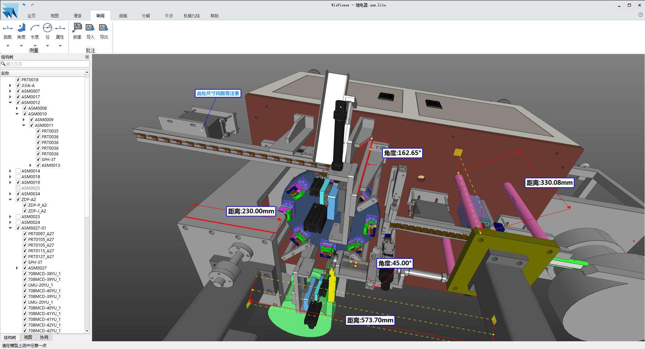Image resolution: width=645 pixels, height=349 pixels.
Task: Uncheck the SPH-3T checkbox under ASM0011
Action: [38, 160]
